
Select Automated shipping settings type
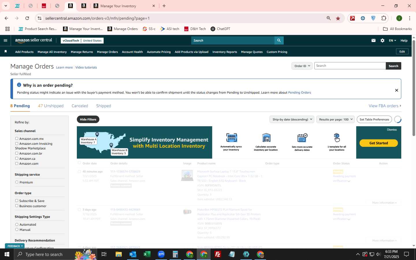coord(17,224)
